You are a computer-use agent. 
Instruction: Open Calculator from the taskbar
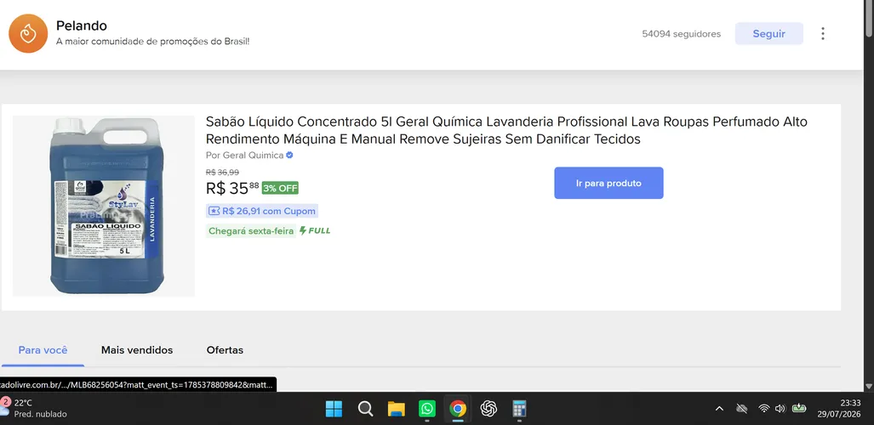point(519,409)
